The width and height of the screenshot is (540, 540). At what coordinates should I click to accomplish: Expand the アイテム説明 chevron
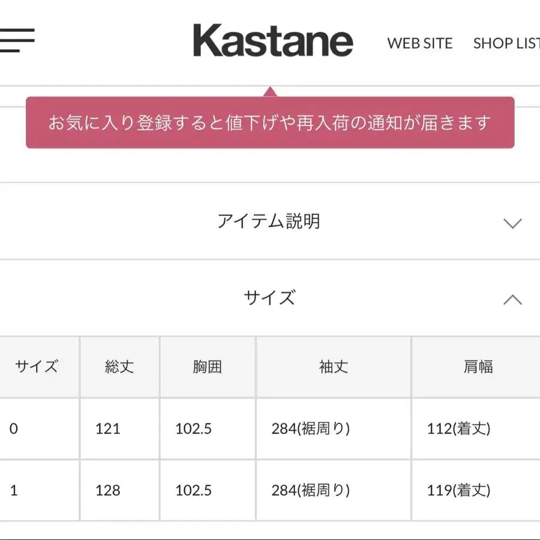coord(512,223)
